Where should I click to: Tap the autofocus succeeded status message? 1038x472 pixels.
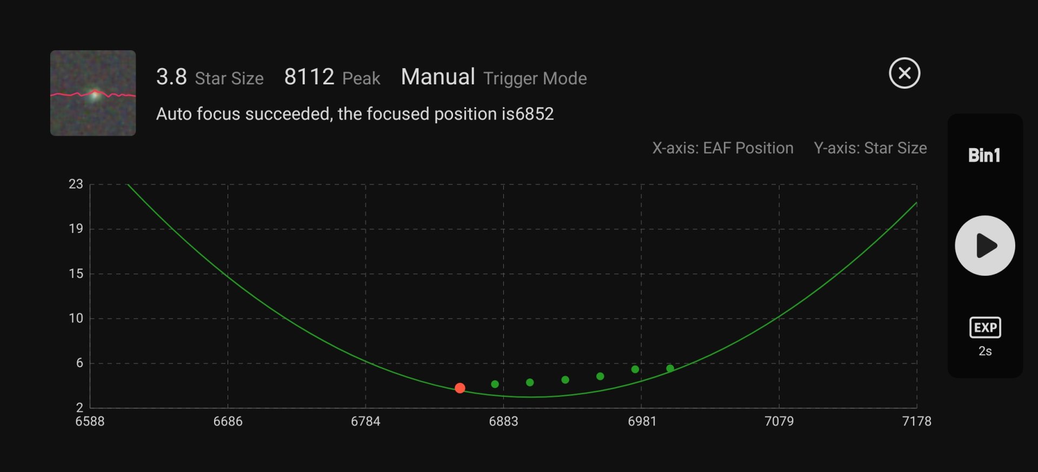(355, 114)
